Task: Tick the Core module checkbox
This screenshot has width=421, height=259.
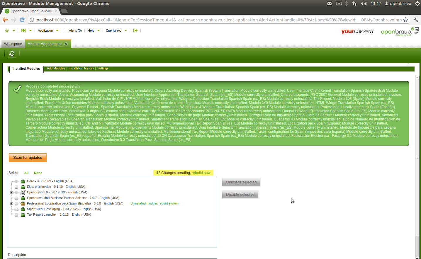Action: [16, 181]
